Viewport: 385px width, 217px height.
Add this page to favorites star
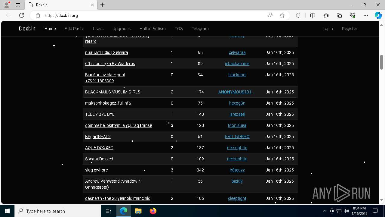pyautogui.click(x=282, y=15)
